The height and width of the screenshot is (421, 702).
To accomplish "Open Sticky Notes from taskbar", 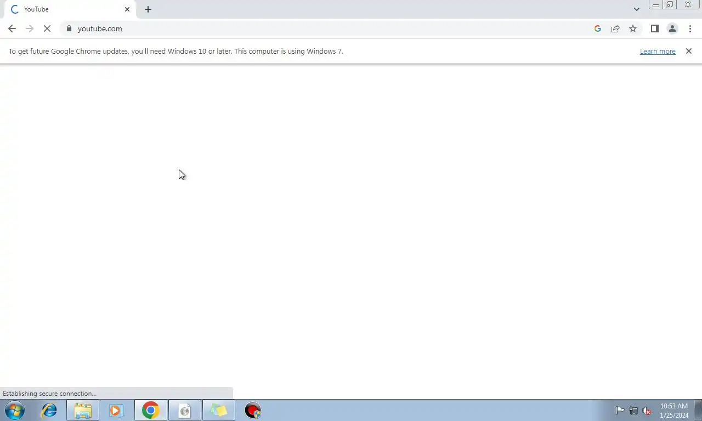I will click(x=218, y=410).
